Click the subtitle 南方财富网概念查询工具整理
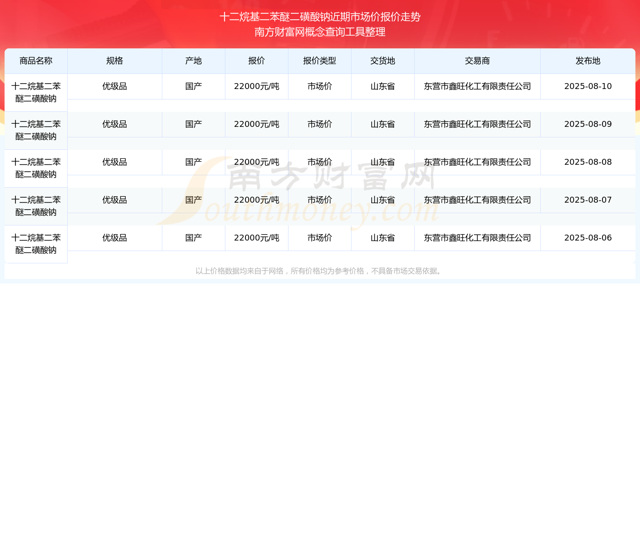Viewport: 640px width, 550px height. tap(320, 32)
